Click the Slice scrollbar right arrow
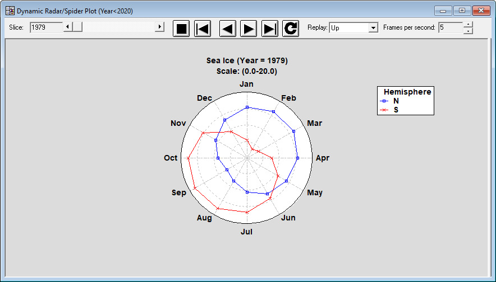 159,27
